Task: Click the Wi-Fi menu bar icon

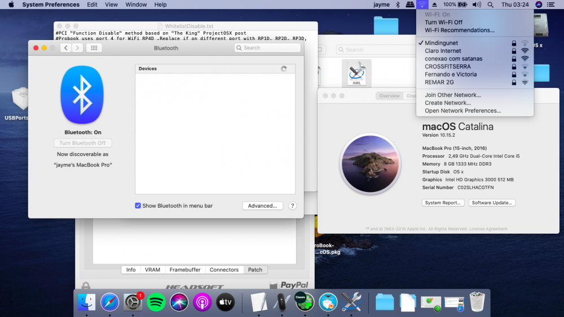Action: pos(422,5)
